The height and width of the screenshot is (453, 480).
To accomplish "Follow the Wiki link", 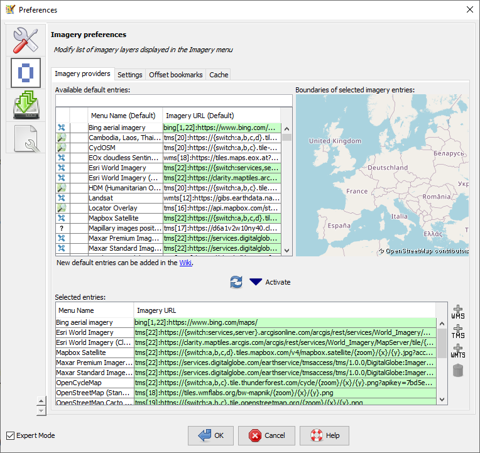I will pos(185,263).
